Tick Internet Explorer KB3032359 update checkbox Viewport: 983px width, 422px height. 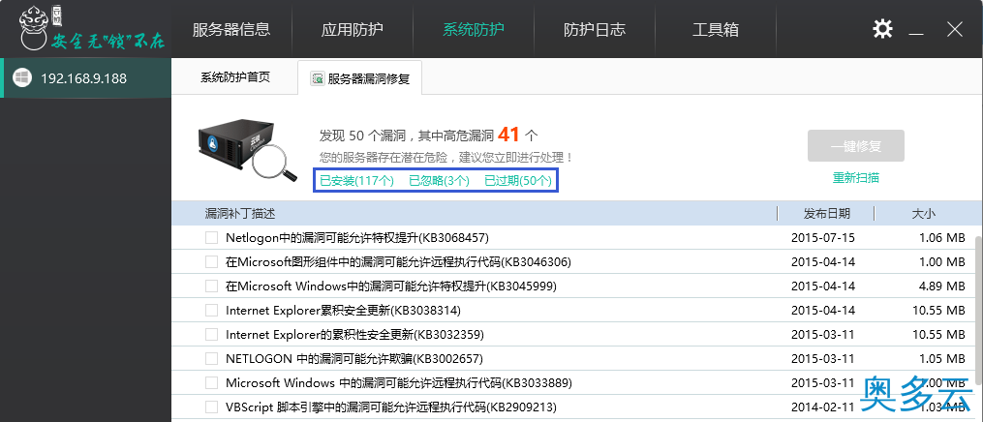click(212, 334)
